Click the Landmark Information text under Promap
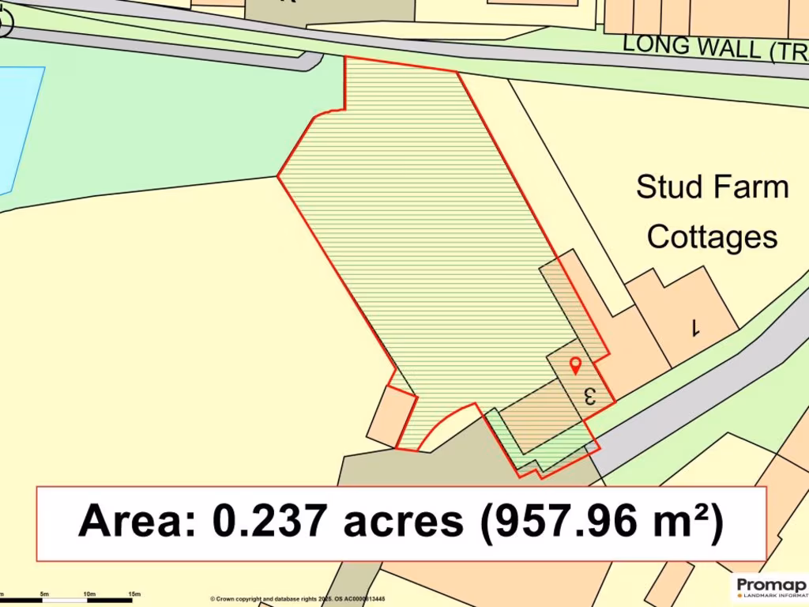The width and height of the screenshot is (809, 607). (x=774, y=595)
